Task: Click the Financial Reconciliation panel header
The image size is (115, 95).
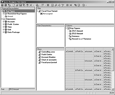Action: [x=18, y=8]
